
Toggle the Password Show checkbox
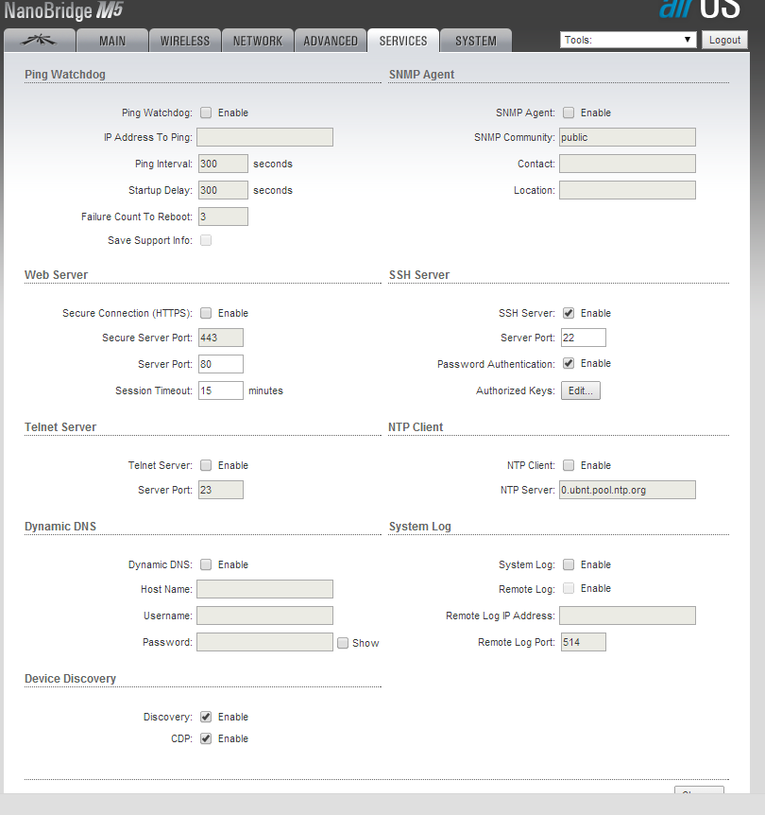click(343, 643)
